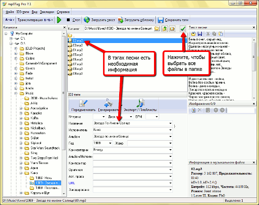
Task: Click the Генерировать tags icon
Action: [x=108, y=103]
